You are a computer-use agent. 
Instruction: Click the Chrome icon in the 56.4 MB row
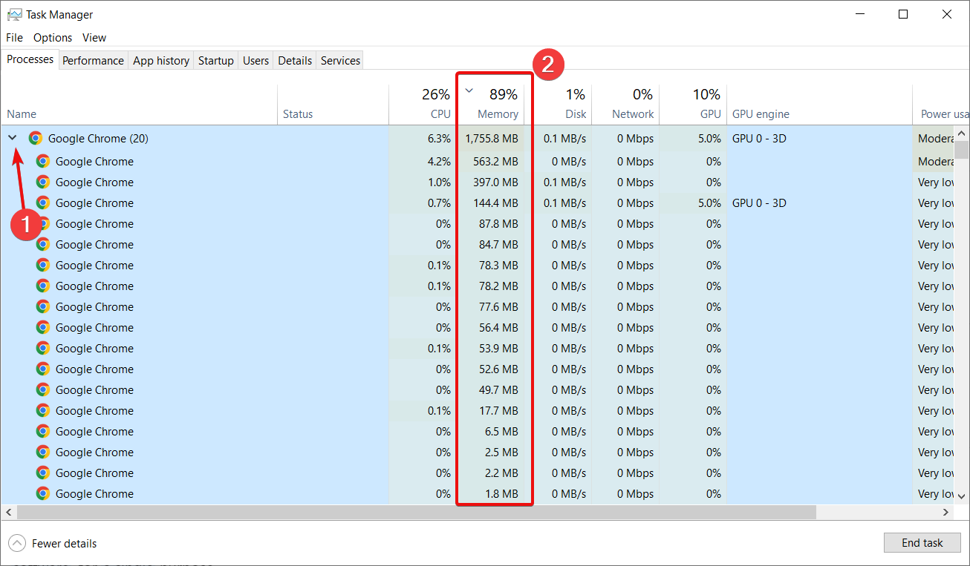(43, 328)
